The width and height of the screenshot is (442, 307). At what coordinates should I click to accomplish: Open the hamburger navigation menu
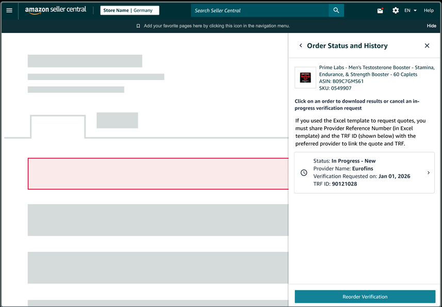point(9,10)
